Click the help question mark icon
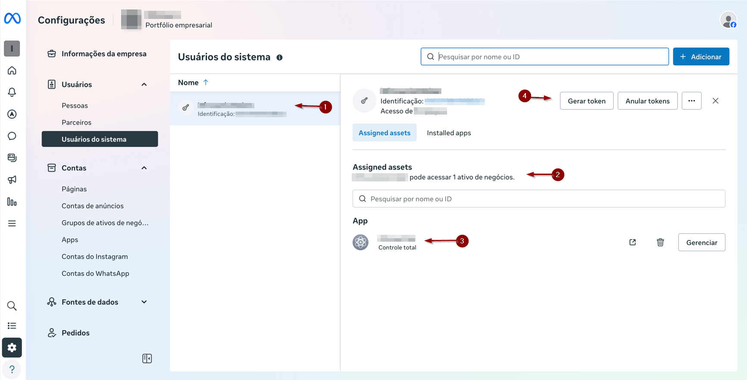 12,369
